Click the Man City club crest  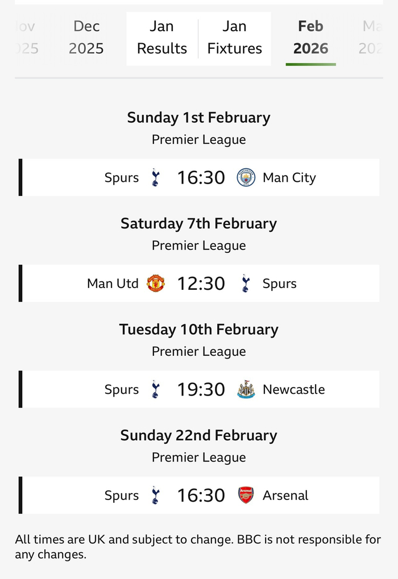[x=246, y=178]
